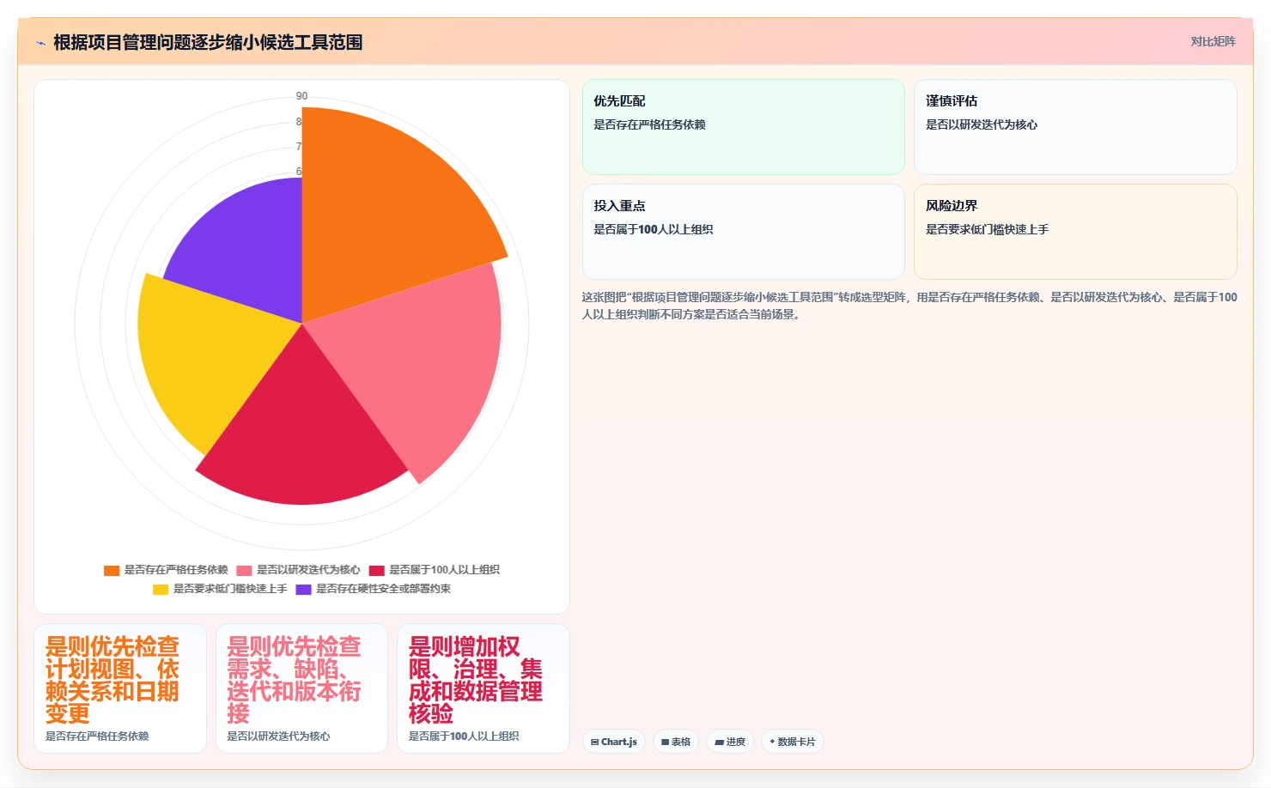1271x788 pixels.
Task: Click 是否属于100人以上组织 under 投入重点
Action: [654, 229]
